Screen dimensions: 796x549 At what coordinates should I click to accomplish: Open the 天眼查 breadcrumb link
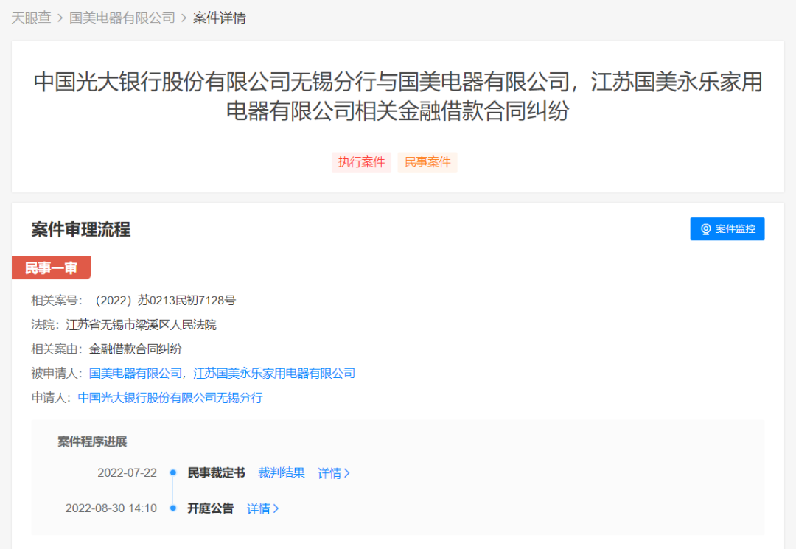tap(32, 18)
